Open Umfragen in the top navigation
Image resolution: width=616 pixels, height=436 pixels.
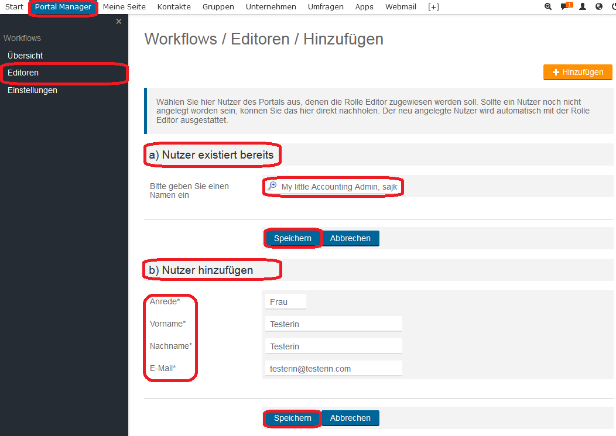[x=326, y=6]
